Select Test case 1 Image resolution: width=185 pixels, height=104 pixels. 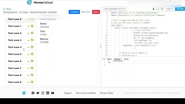(x=21, y=26)
